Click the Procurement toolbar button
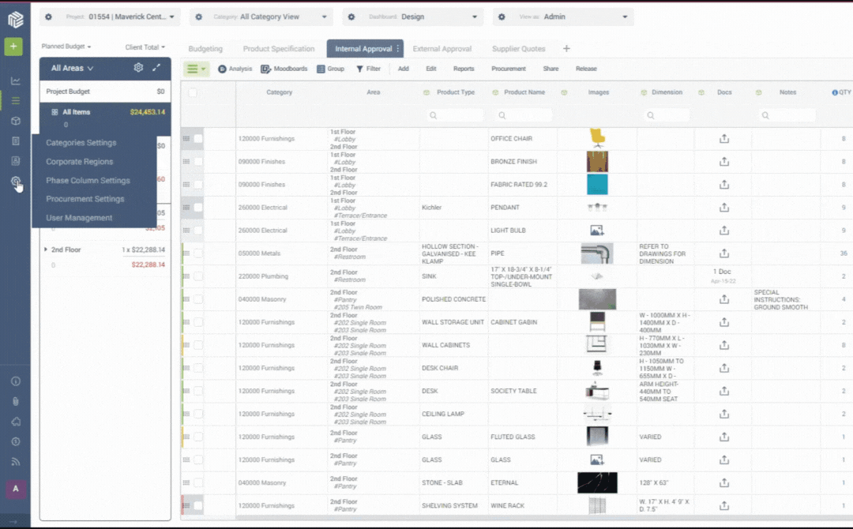The width and height of the screenshot is (853, 529). [x=508, y=69]
